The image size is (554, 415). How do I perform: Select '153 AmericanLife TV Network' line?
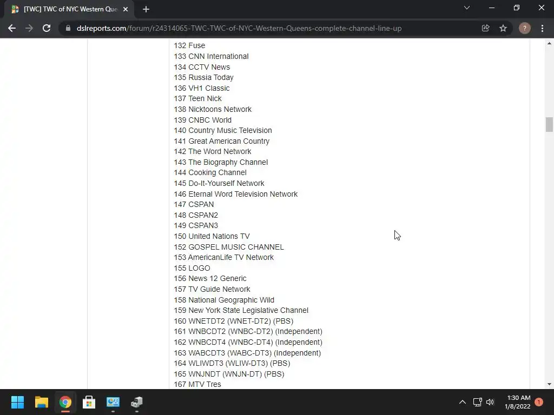[x=223, y=257]
